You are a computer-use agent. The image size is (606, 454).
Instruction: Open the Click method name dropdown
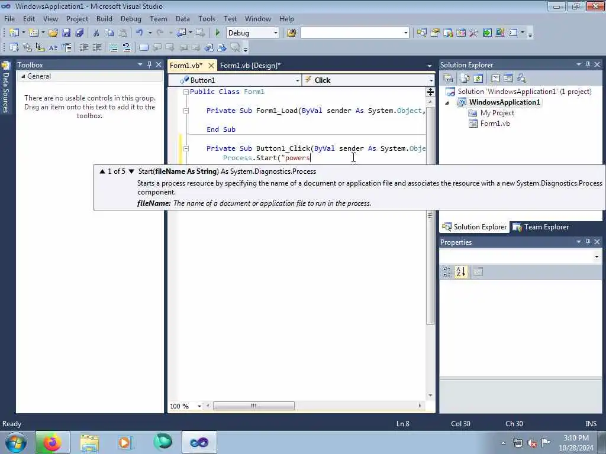[431, 80]
